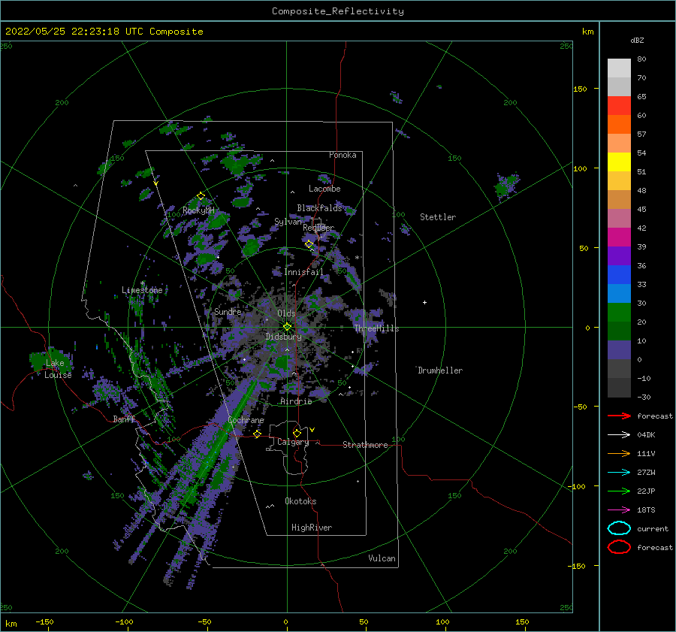Click the Innisfail label
The height and width of the screenshot is (632, 676).
(x=303, y=272)
